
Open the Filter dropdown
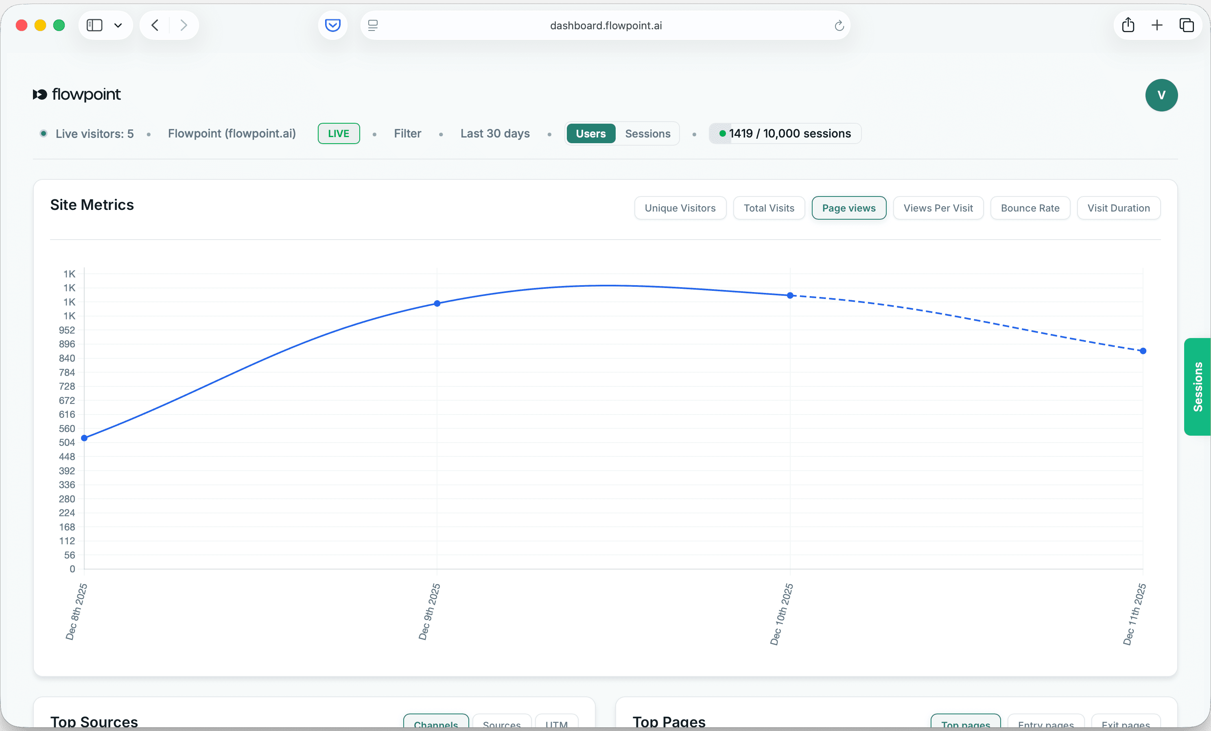[407, 133]
